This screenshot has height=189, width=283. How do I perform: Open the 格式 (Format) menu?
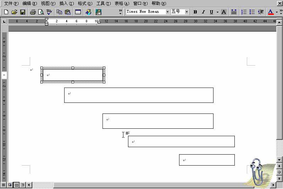click(x=85, y=3)
